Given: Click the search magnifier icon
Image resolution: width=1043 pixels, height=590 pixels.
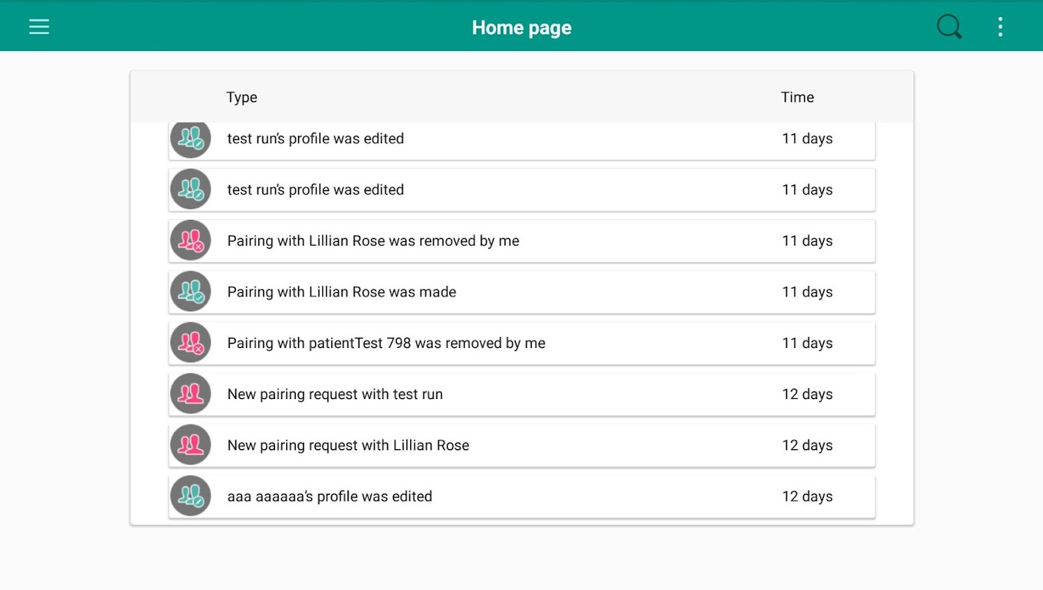Looking at the screenshot, I should [949, 27].
